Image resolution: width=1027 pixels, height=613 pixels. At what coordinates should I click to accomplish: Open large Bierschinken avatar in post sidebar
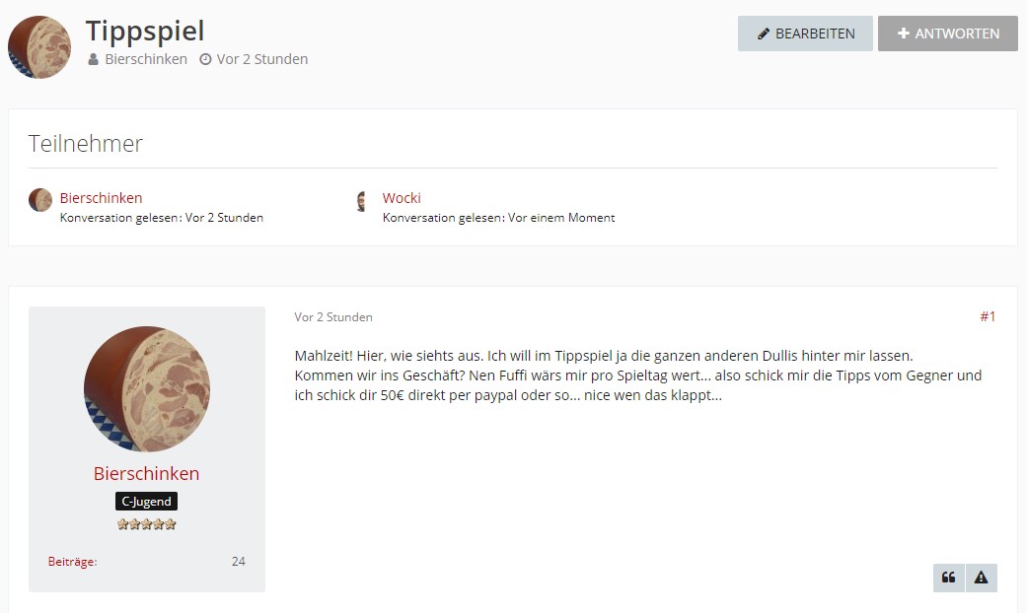[x=146, y=389]
